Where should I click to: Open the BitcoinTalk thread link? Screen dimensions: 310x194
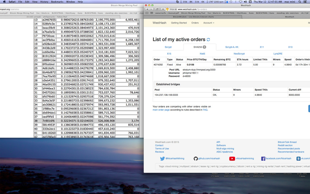287,142
